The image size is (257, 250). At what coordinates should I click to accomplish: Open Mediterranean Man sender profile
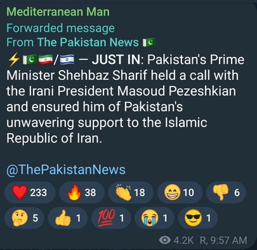58,12
